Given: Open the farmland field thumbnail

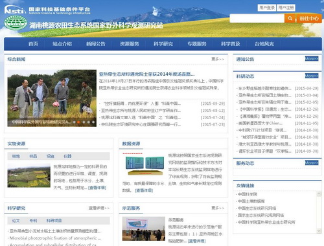Looking at the screenshot, I should tap(29, 175).
